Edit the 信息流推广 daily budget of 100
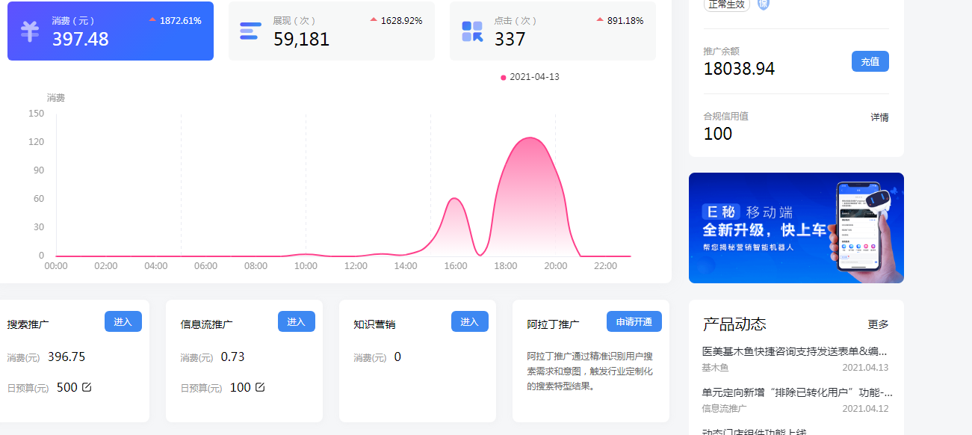The height and width of the screenshot is (435, 972). tap(260, 387)
